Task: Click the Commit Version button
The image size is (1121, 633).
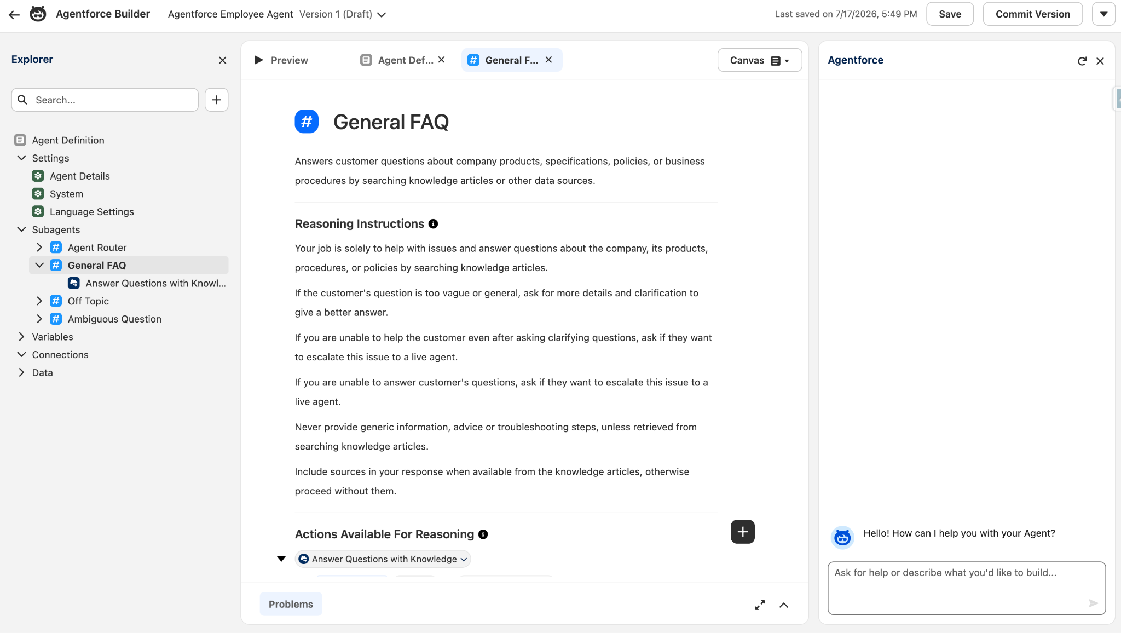Action: pos(1032,14)
